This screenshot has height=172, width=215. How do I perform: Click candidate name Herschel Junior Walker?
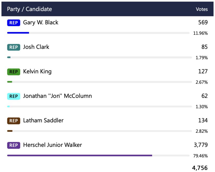tap(52, 145)
